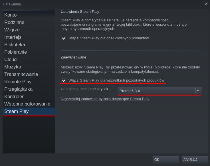This screenshot has width=210, height=166.
Task: Click the Ustawienia Steam Play heading
Action: [x=80, y=12]
